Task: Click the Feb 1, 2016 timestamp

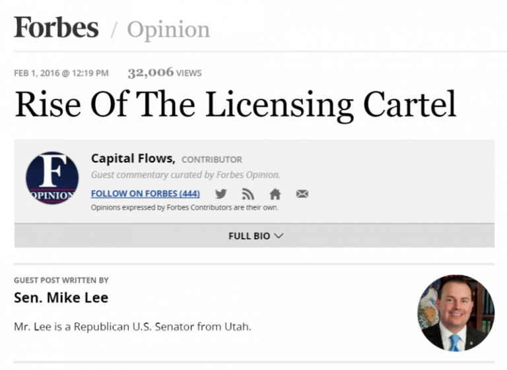Action: pyautogui.click(x=61, y=73)
